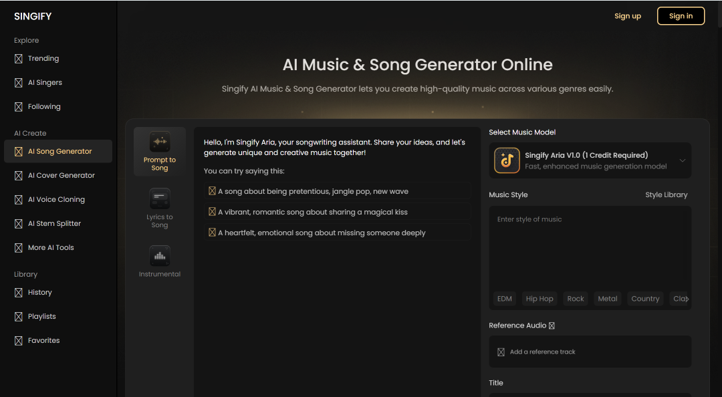Click the Singify Aria model note icon
The image size is (722, 397).
[x=507, y=160]
